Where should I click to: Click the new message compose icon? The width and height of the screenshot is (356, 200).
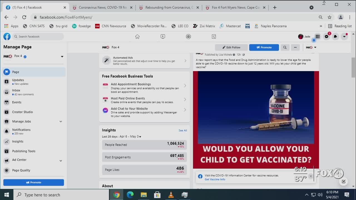tap(344, 181)
